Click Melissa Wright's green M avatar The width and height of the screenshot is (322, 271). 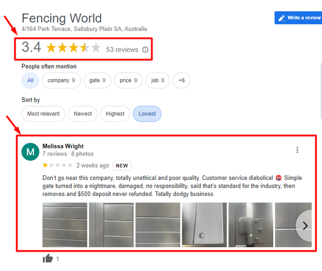click(x=30, y=152)
